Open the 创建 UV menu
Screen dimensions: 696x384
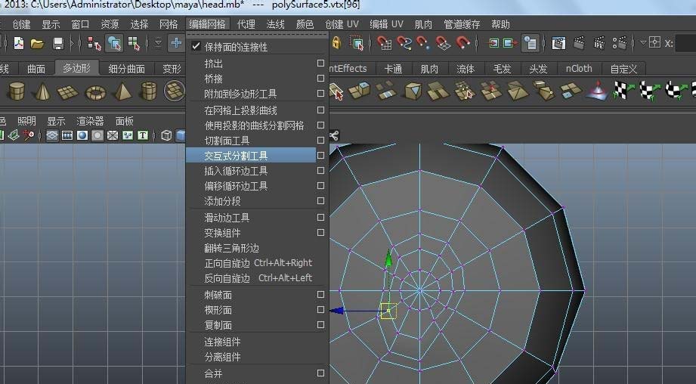[x=342, y=24]
